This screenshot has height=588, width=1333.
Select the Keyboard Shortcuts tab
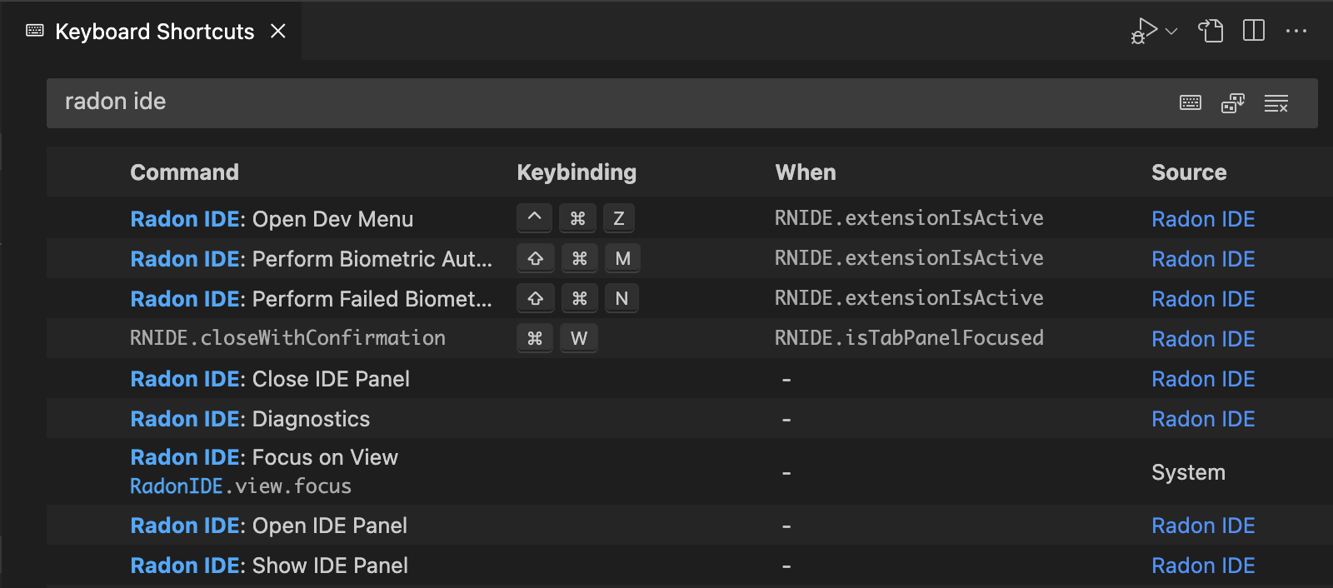[154, 32]
